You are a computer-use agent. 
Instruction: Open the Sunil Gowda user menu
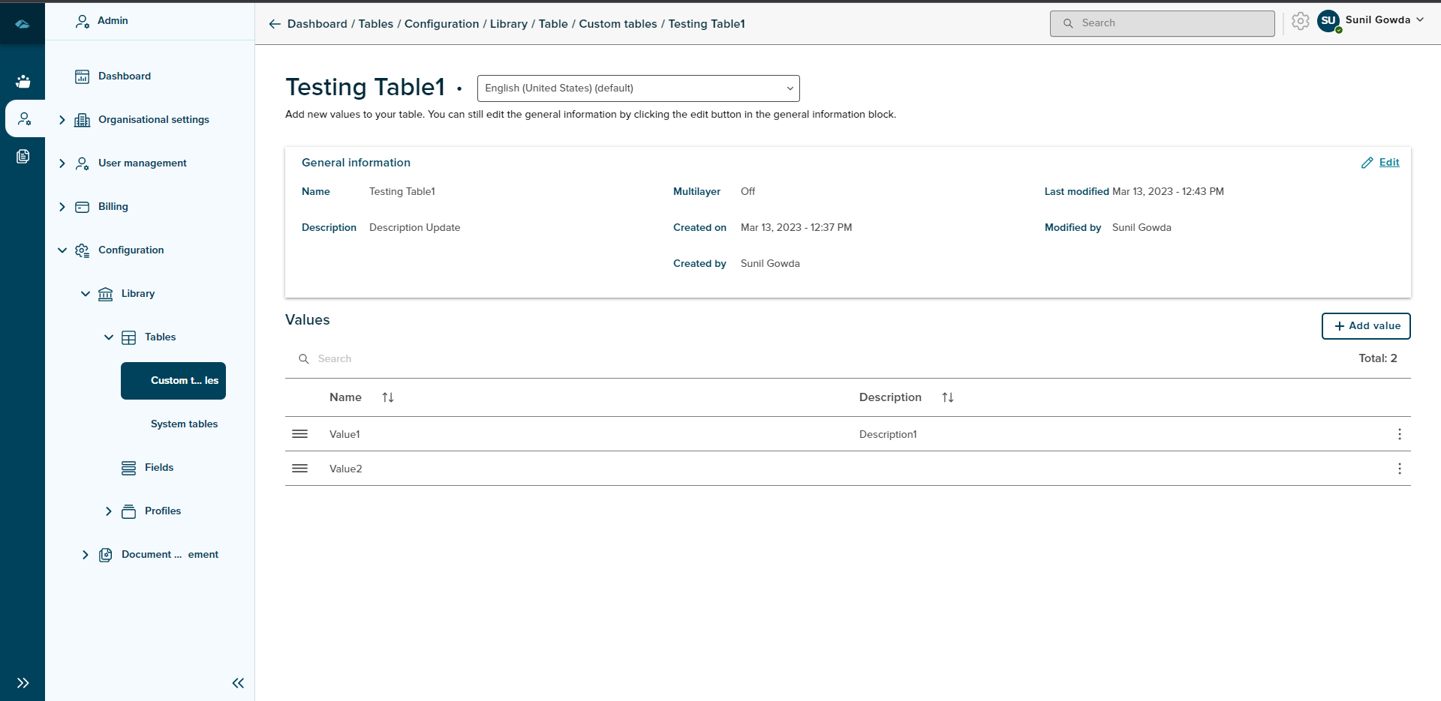coord(1376,20)
